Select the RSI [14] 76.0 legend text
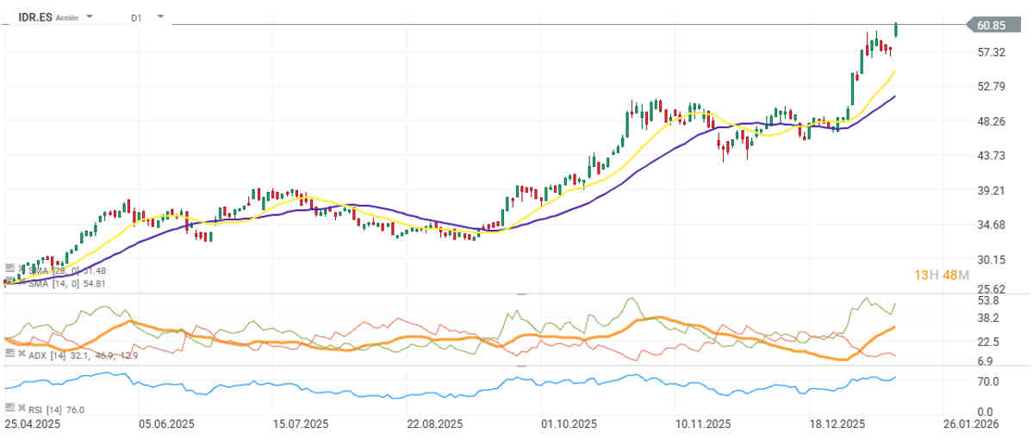 (x=54, y=409)
